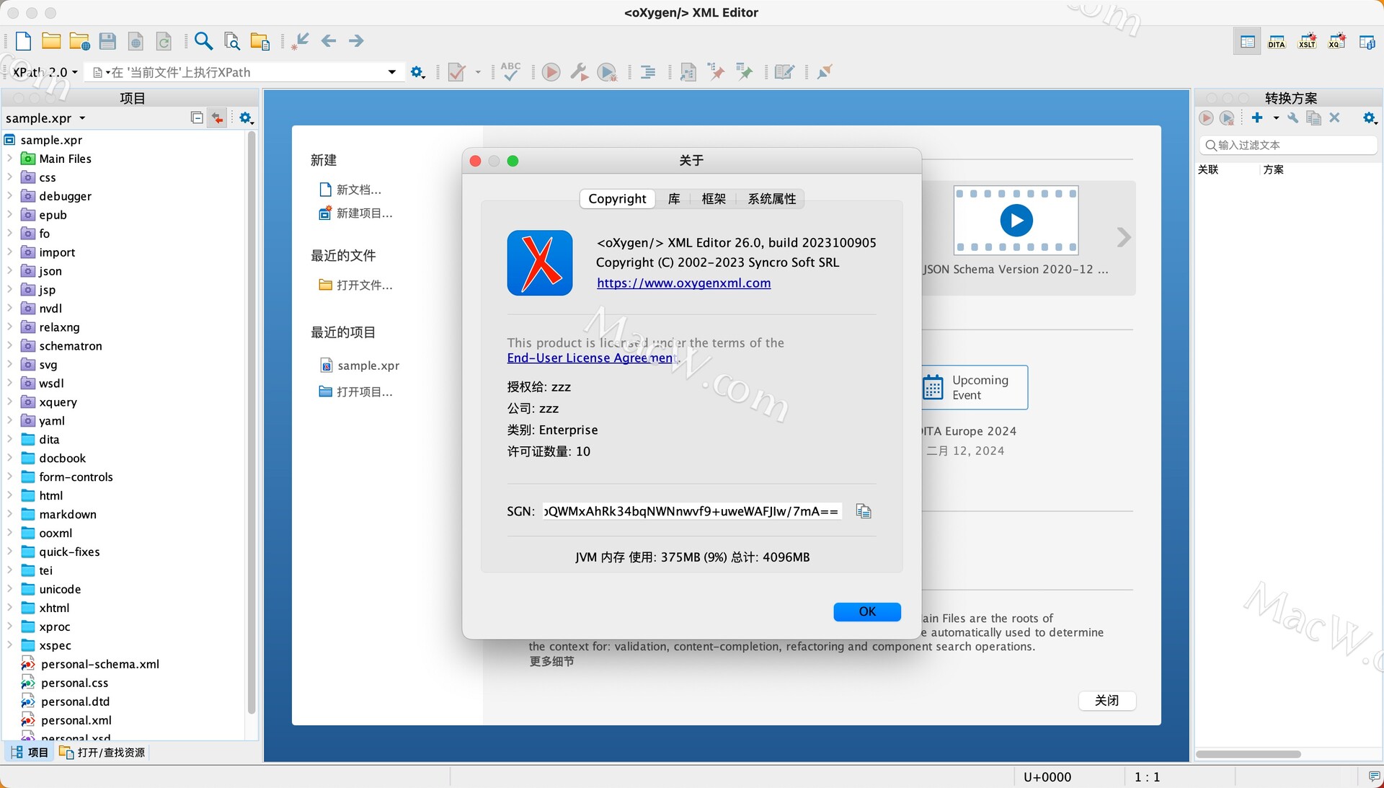The image size is (1384, 788).
Task: Click the Forward arrow in toolbar
Action: (x=356, y=41)
